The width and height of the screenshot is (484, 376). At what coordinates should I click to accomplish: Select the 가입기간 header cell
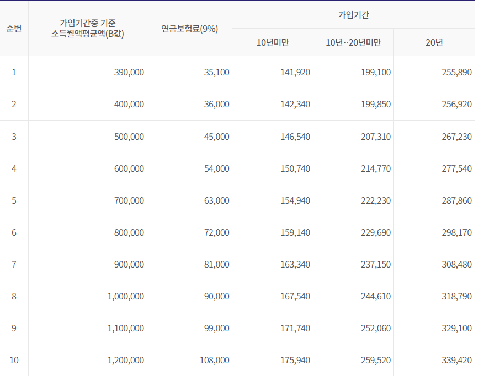(x=353, y=15)
